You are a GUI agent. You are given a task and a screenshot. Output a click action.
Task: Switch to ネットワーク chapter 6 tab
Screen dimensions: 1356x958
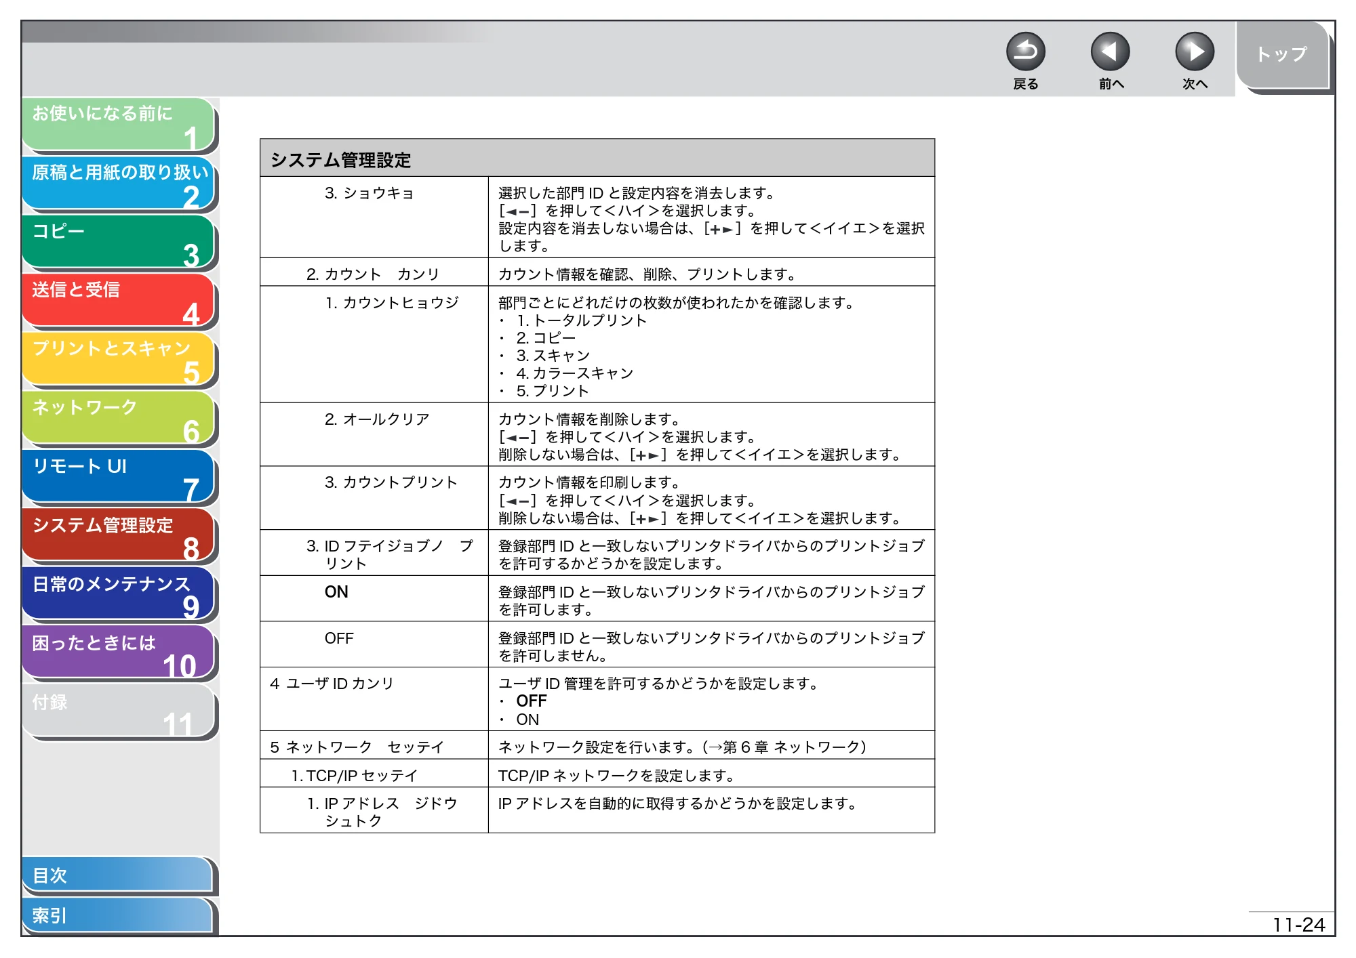119,418
